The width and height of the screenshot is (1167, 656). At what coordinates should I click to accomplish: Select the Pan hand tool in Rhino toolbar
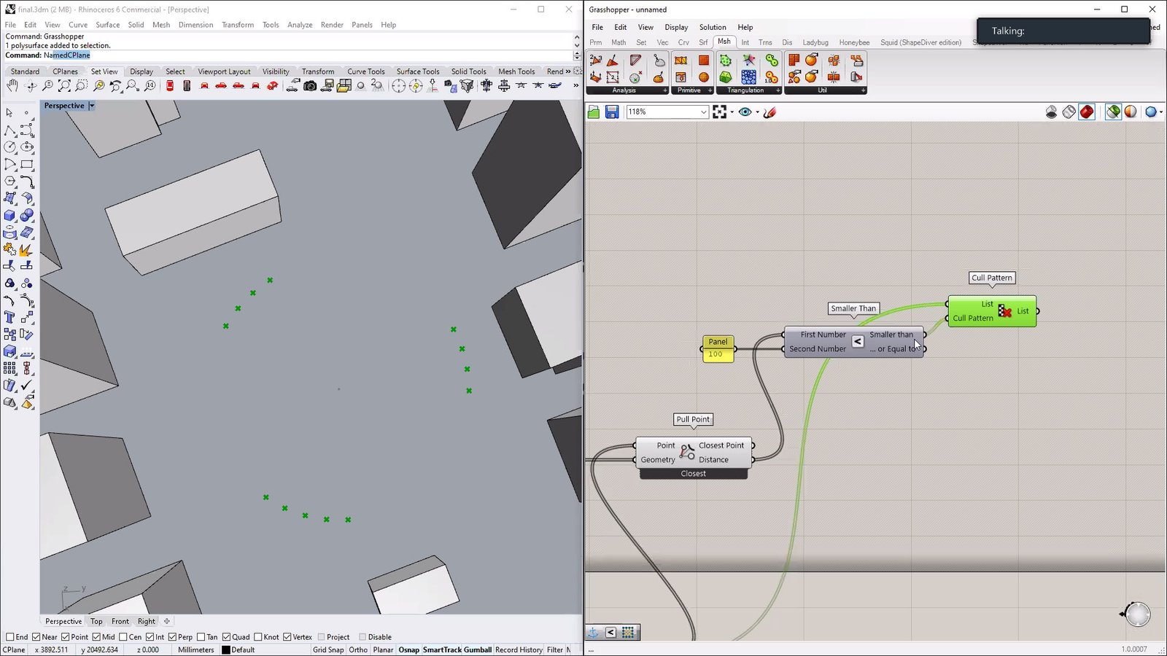click(12, 86)
